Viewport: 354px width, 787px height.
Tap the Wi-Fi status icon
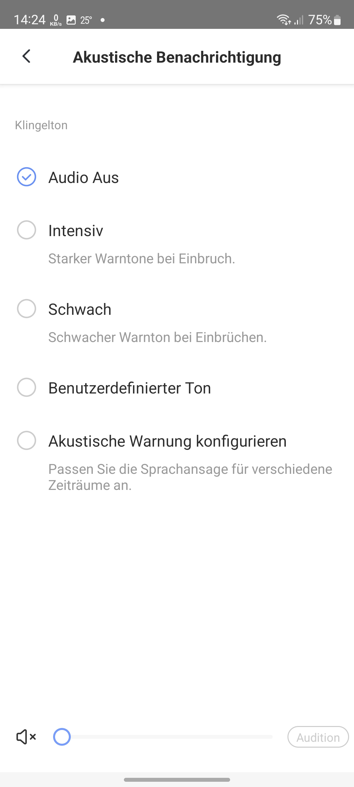click(x=284, y=20)
